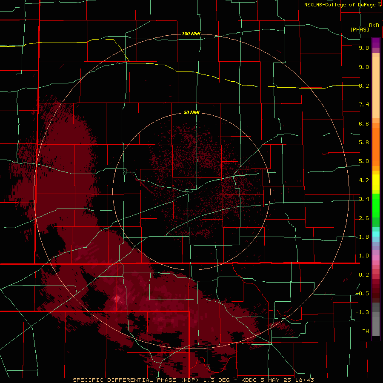Click the 0.2 scale value
Viewport: 383px width, 383px height.
pos(364,275)
